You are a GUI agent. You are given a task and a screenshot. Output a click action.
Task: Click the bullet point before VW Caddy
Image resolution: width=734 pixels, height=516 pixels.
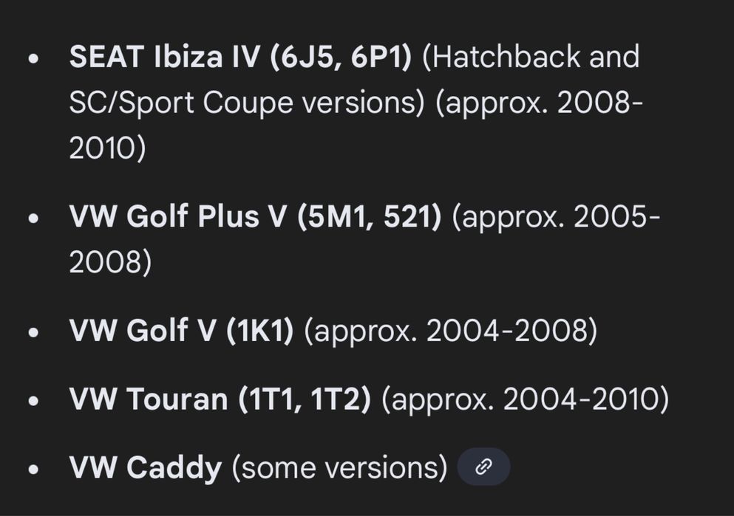pos(33,469)
